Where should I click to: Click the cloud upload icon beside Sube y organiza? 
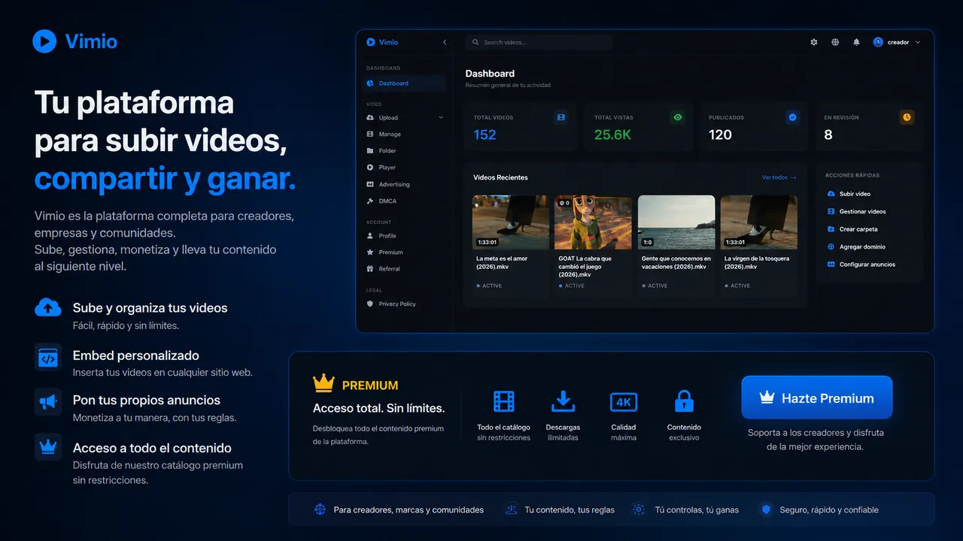click(x=48, y=307)
